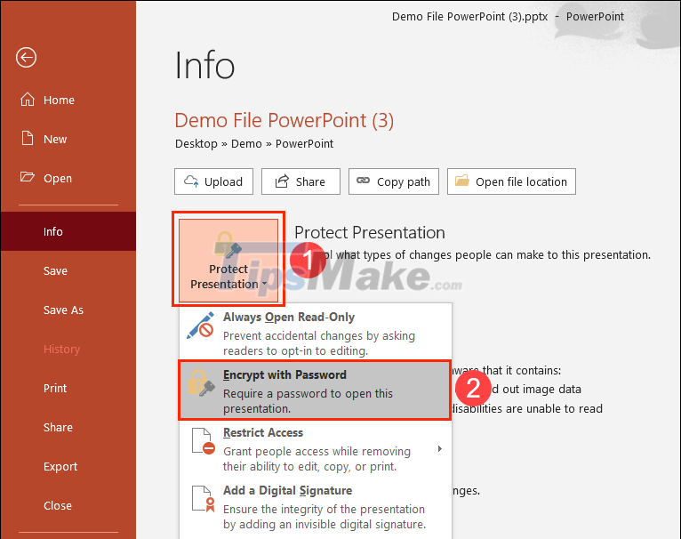Click the pencil icon for Always Open Read-Only

[x=201, y=326]
